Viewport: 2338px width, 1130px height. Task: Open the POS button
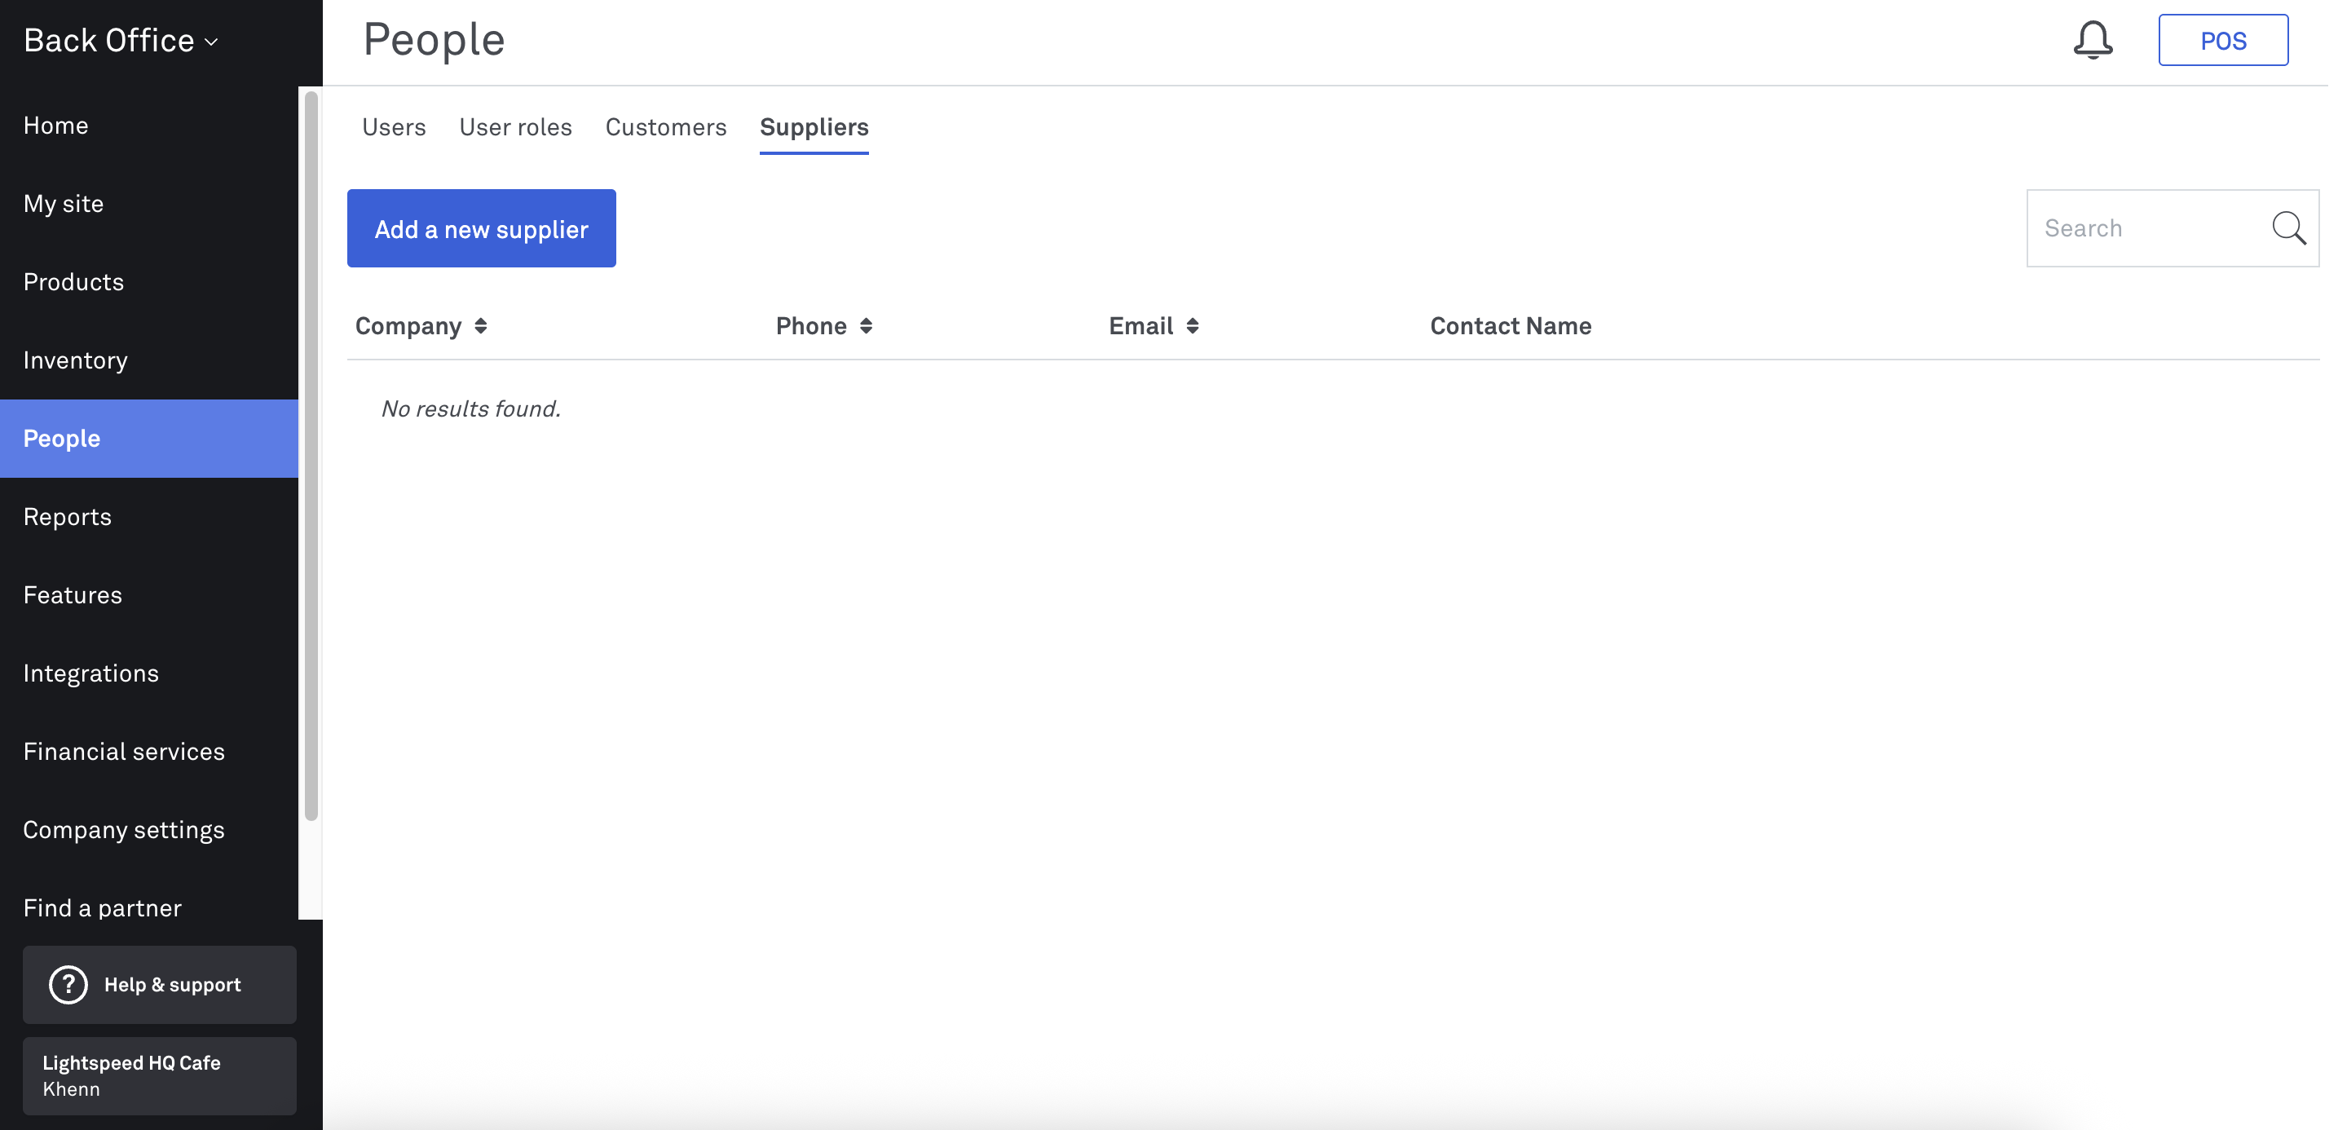[x=2223, y=40]
